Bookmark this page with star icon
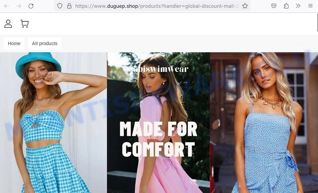 (245, 6)
